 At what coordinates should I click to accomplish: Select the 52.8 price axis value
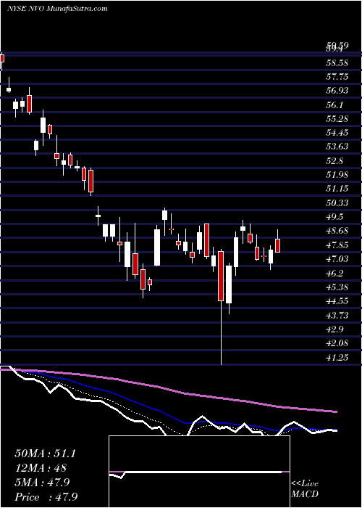pyautogui.click(x=334, y=161)
